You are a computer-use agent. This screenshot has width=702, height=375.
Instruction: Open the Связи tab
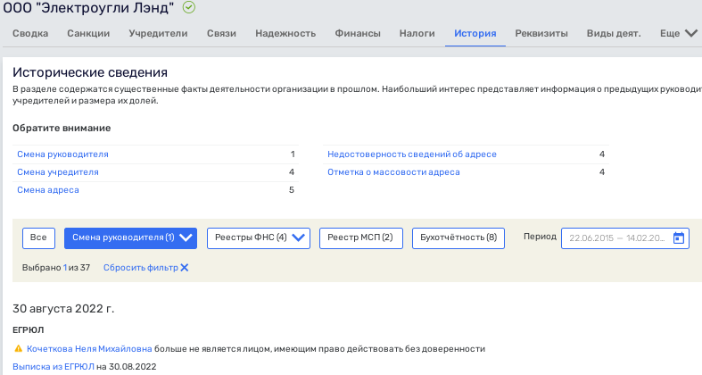tap(221, 33)
